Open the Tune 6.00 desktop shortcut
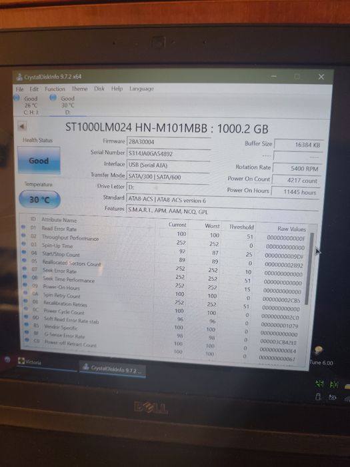Viewport: 350px width, 467px height. (x=321, y=356)
